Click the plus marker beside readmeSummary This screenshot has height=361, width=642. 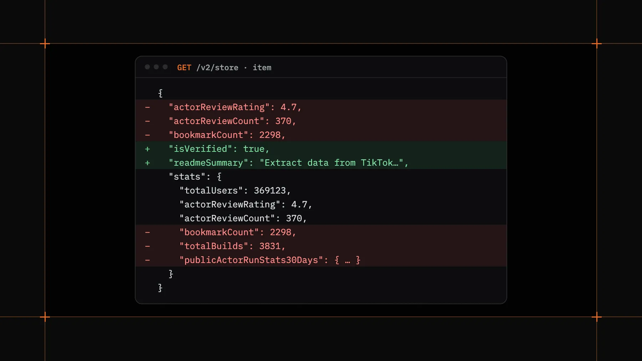click(147, 163)
